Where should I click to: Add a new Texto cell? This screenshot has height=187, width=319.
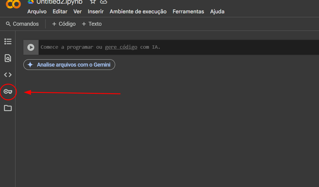coord(91,24)
